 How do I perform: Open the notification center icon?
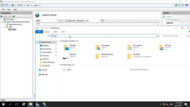pyautogui.click(x=186, y=104)
